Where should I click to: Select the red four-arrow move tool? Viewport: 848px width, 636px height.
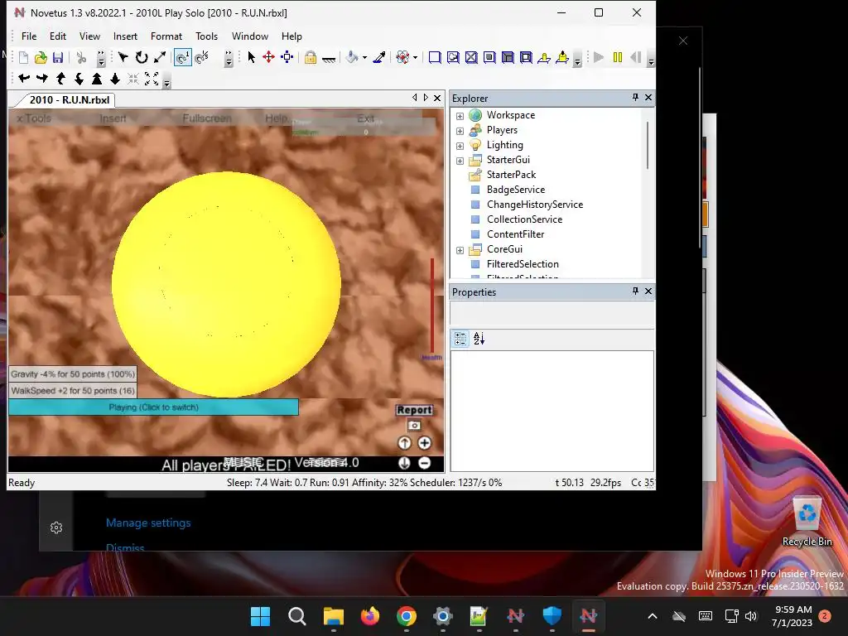coord(269,57)
